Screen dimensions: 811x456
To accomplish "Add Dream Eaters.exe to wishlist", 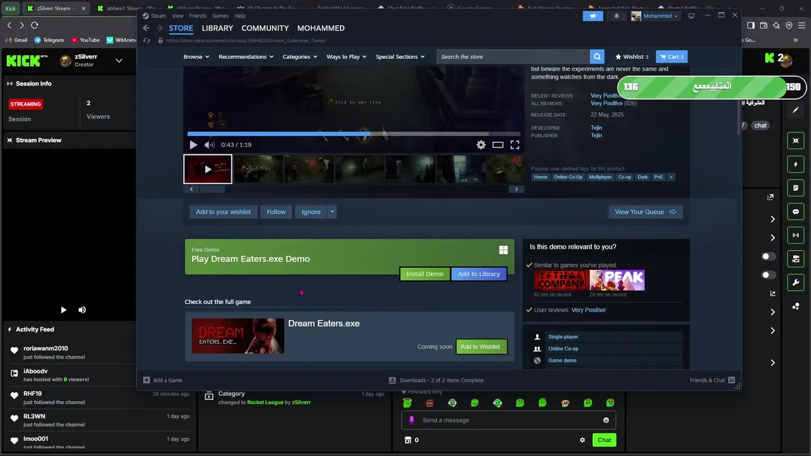I will pos(482,346).
